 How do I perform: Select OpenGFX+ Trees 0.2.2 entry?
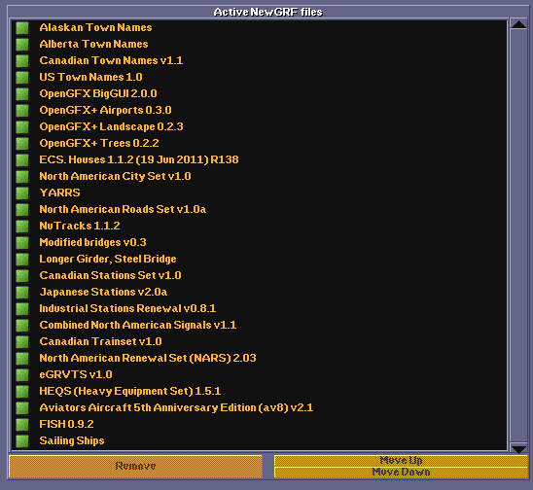point(259,143)
